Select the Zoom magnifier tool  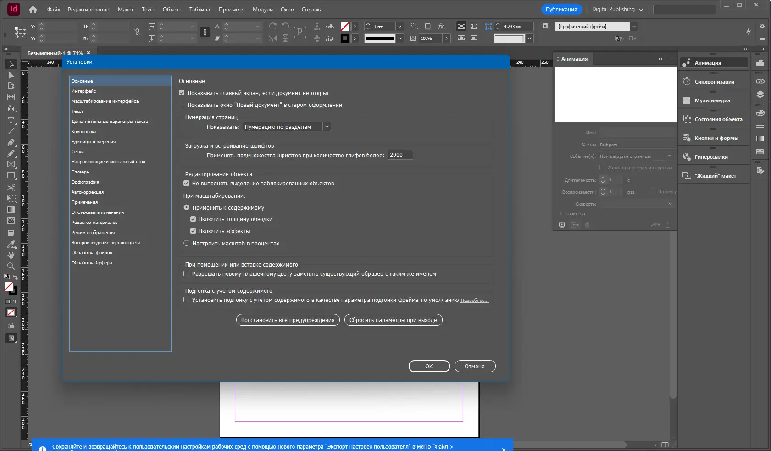[11, 266]
